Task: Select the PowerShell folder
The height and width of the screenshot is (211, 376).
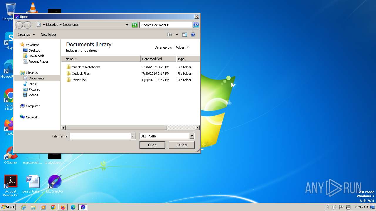Action: click(77, 80)
